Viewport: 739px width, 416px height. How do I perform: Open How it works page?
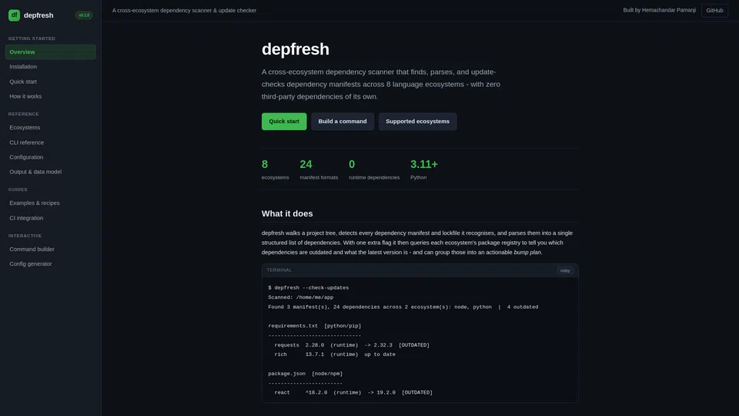tap(51, 96)
